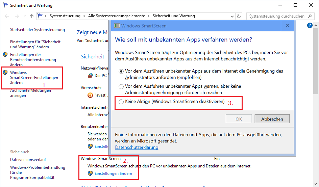Click the flag icon in the address bar
The height and width of the screenshot is (187, 319).
click(40, 16)
